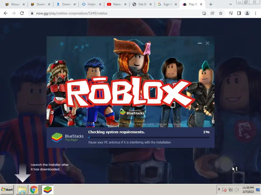Close the Site Bl tab
This screenshot has width=261, height=195.
tap(150, 5)
